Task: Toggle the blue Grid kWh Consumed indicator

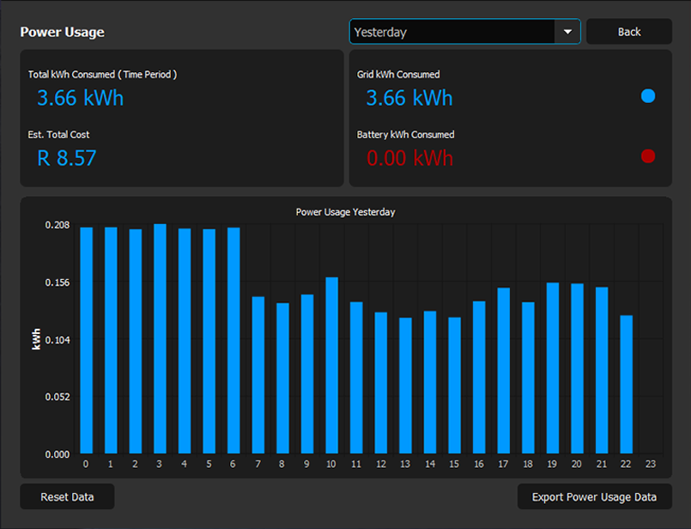Action: 648,96
